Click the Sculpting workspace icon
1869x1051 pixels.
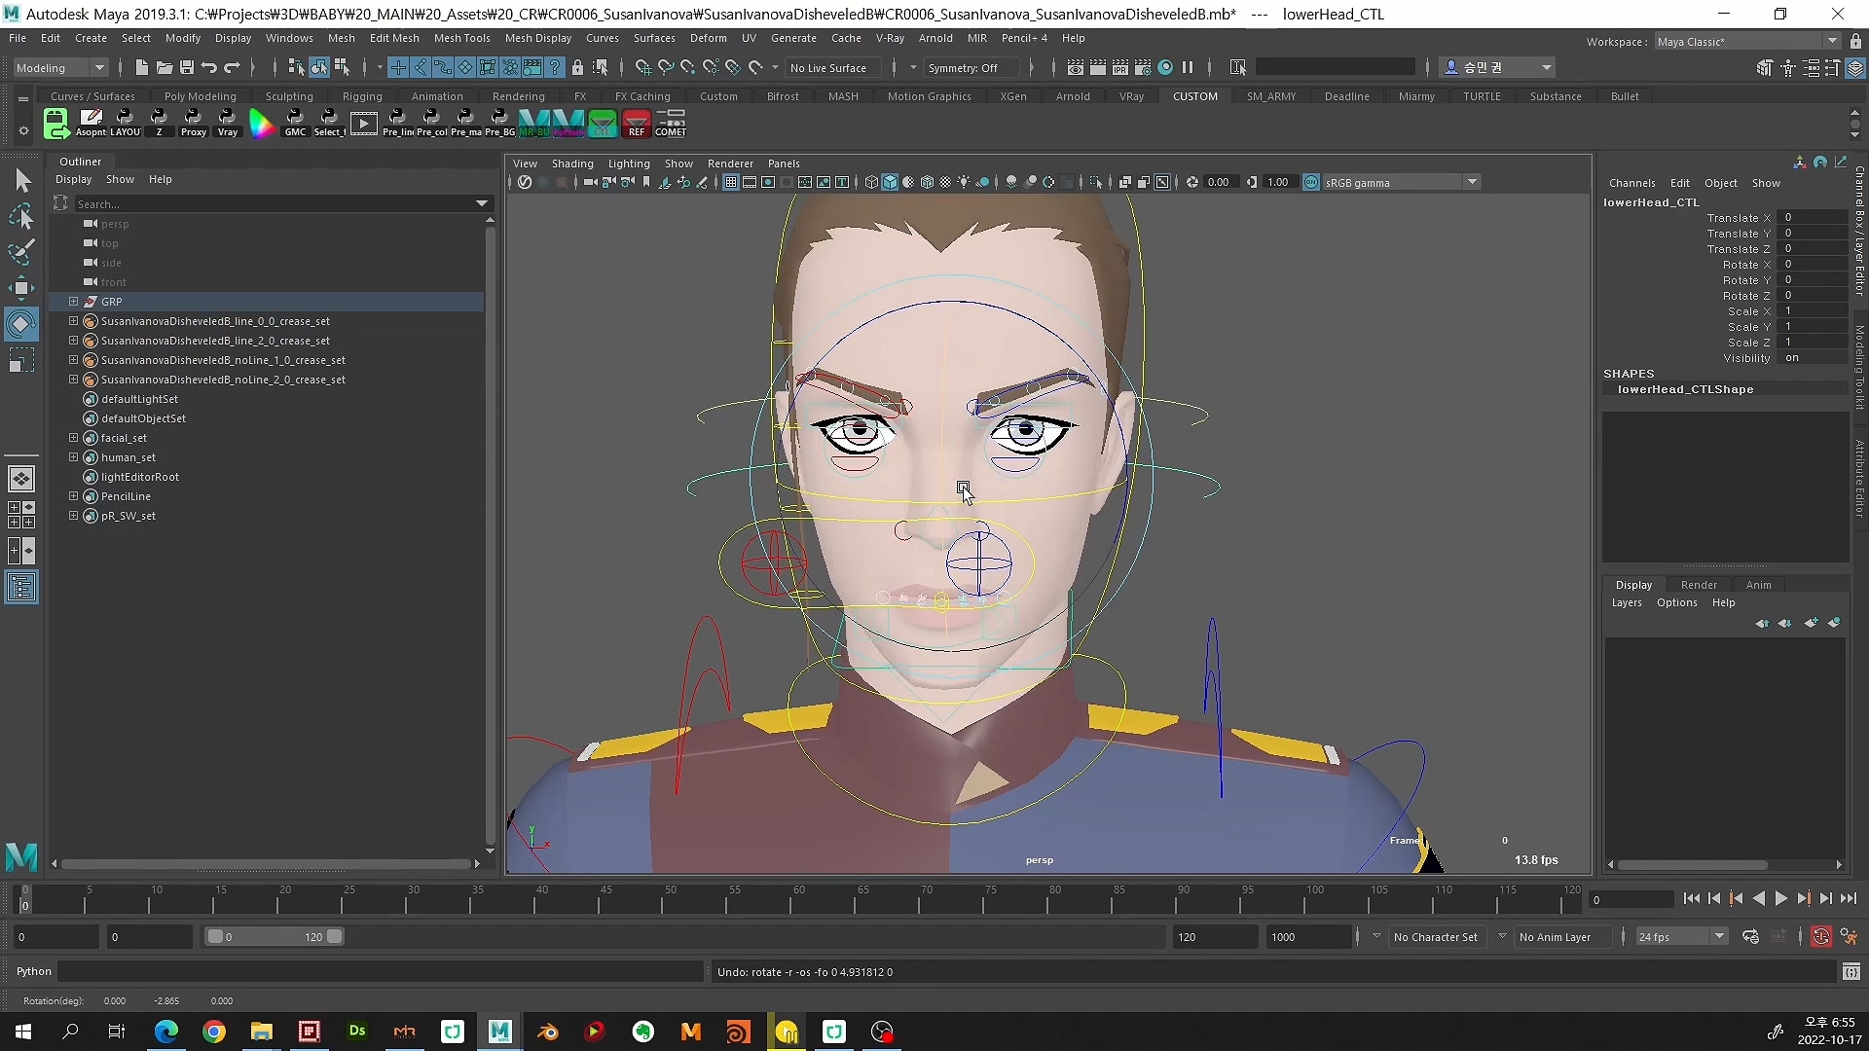click(x=289, y=96)
